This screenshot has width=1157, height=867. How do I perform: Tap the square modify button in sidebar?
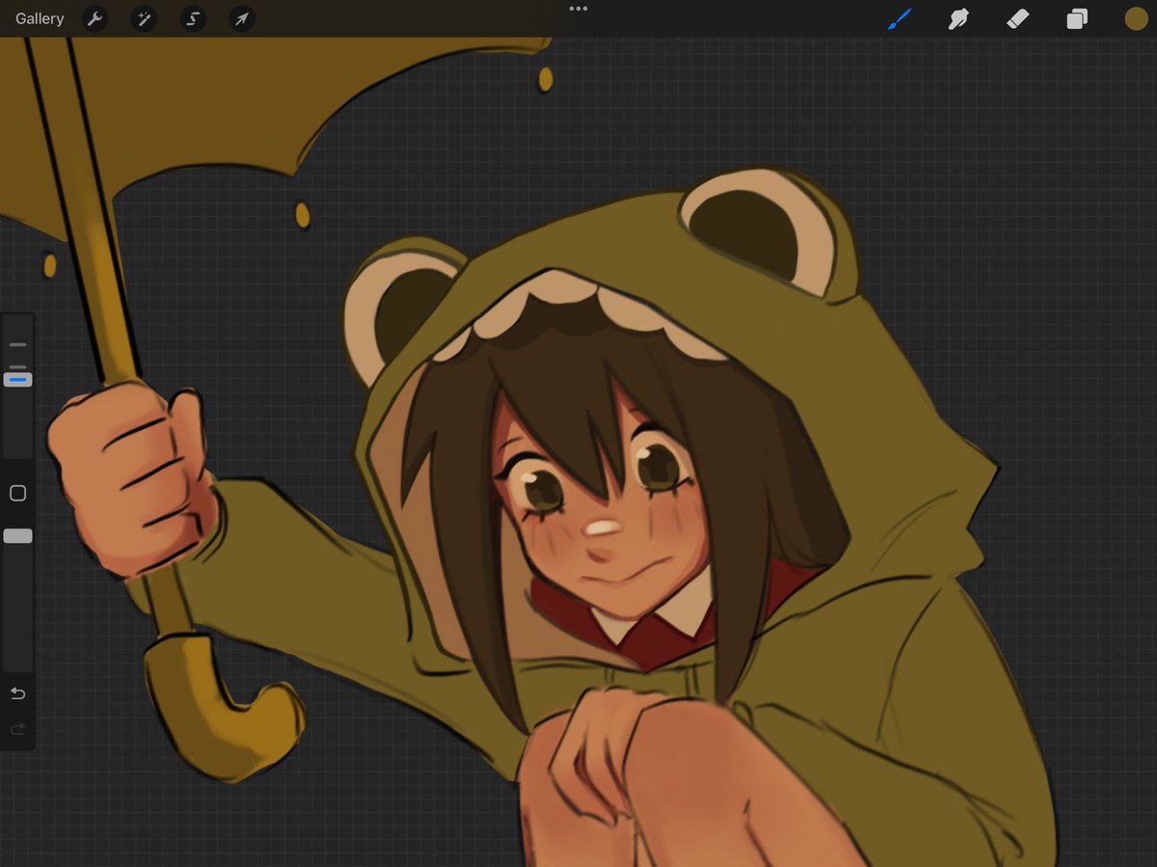click(x=17, y=494)
